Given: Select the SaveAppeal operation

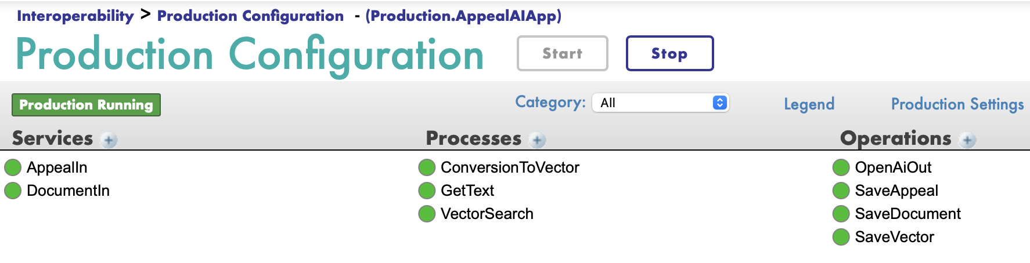Looking at the screenshot, I should pyautogui.click(x=896, y=191).
